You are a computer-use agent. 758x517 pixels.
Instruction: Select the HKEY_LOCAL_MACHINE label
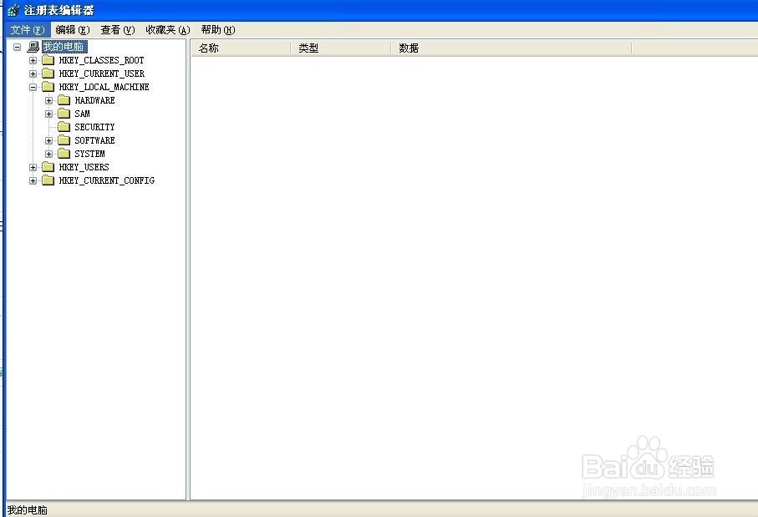tap(104, 87)
